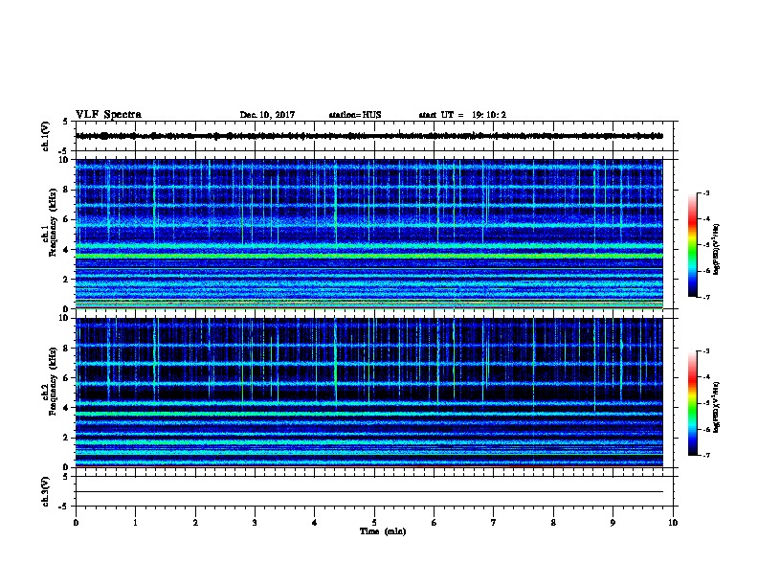Click the "Time (min)" axis label
This screenshot has width=758, height=586.
click(383, 531)
